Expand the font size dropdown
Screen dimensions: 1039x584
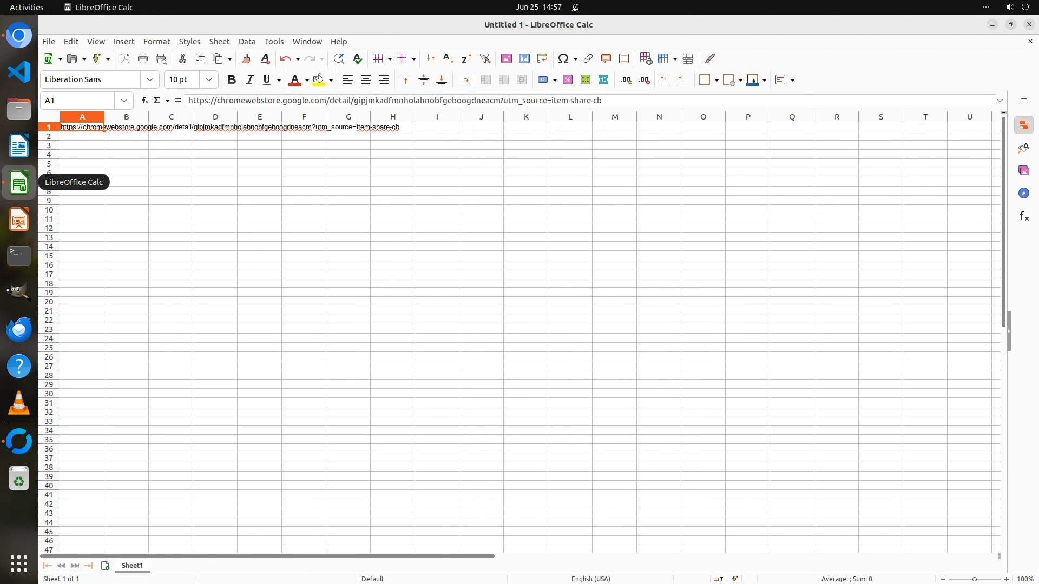(x=209, y=80)
